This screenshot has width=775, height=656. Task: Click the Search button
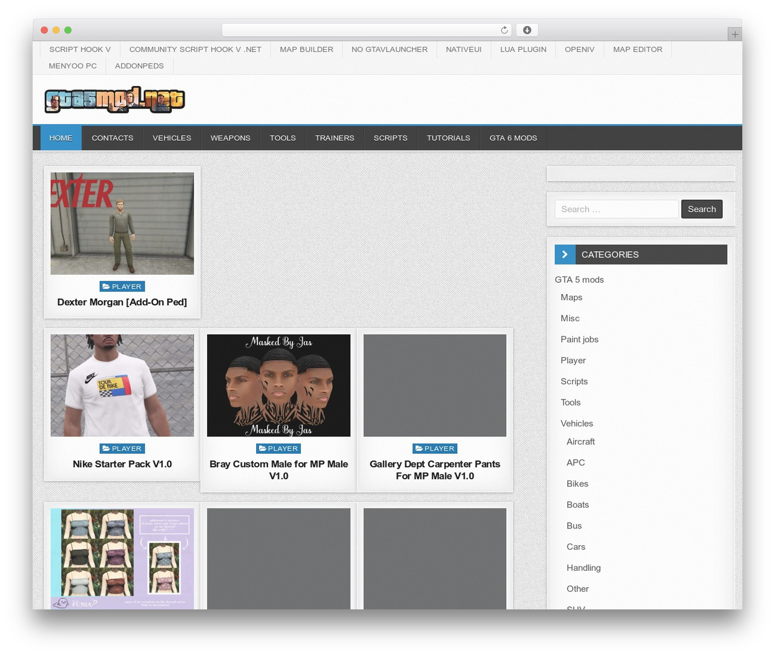point(702,209)
